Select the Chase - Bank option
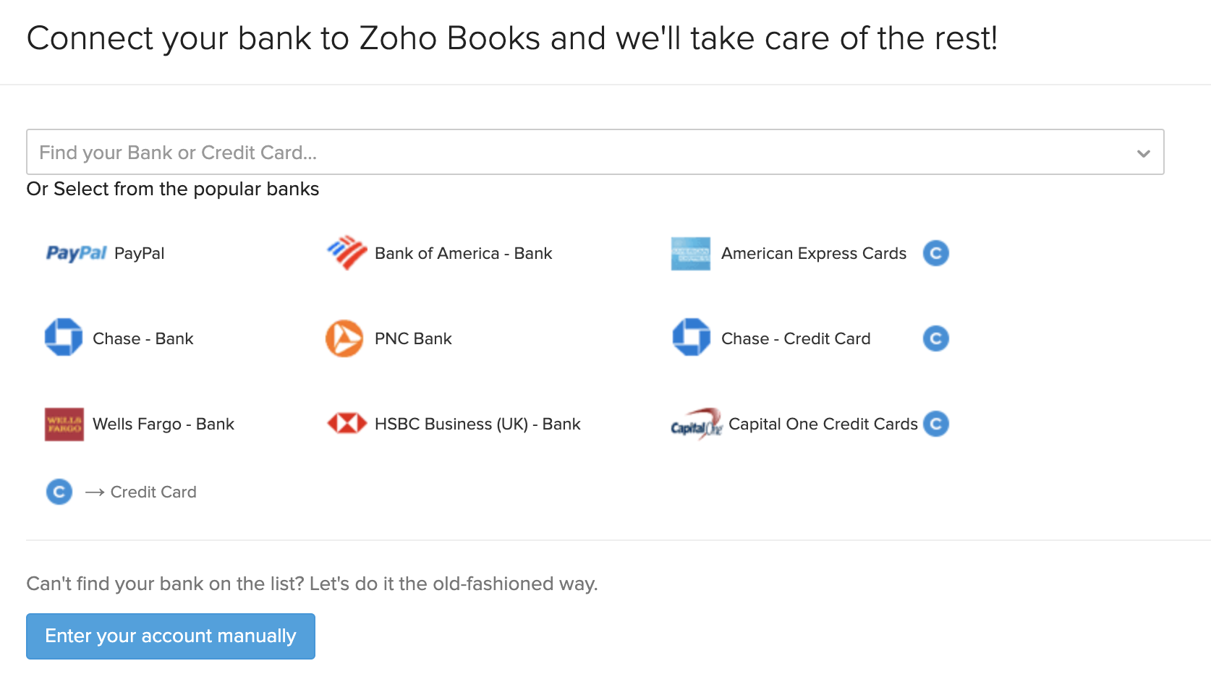Image resolution: width=1211 pixels, height=687 pixels. click(143, 338)
